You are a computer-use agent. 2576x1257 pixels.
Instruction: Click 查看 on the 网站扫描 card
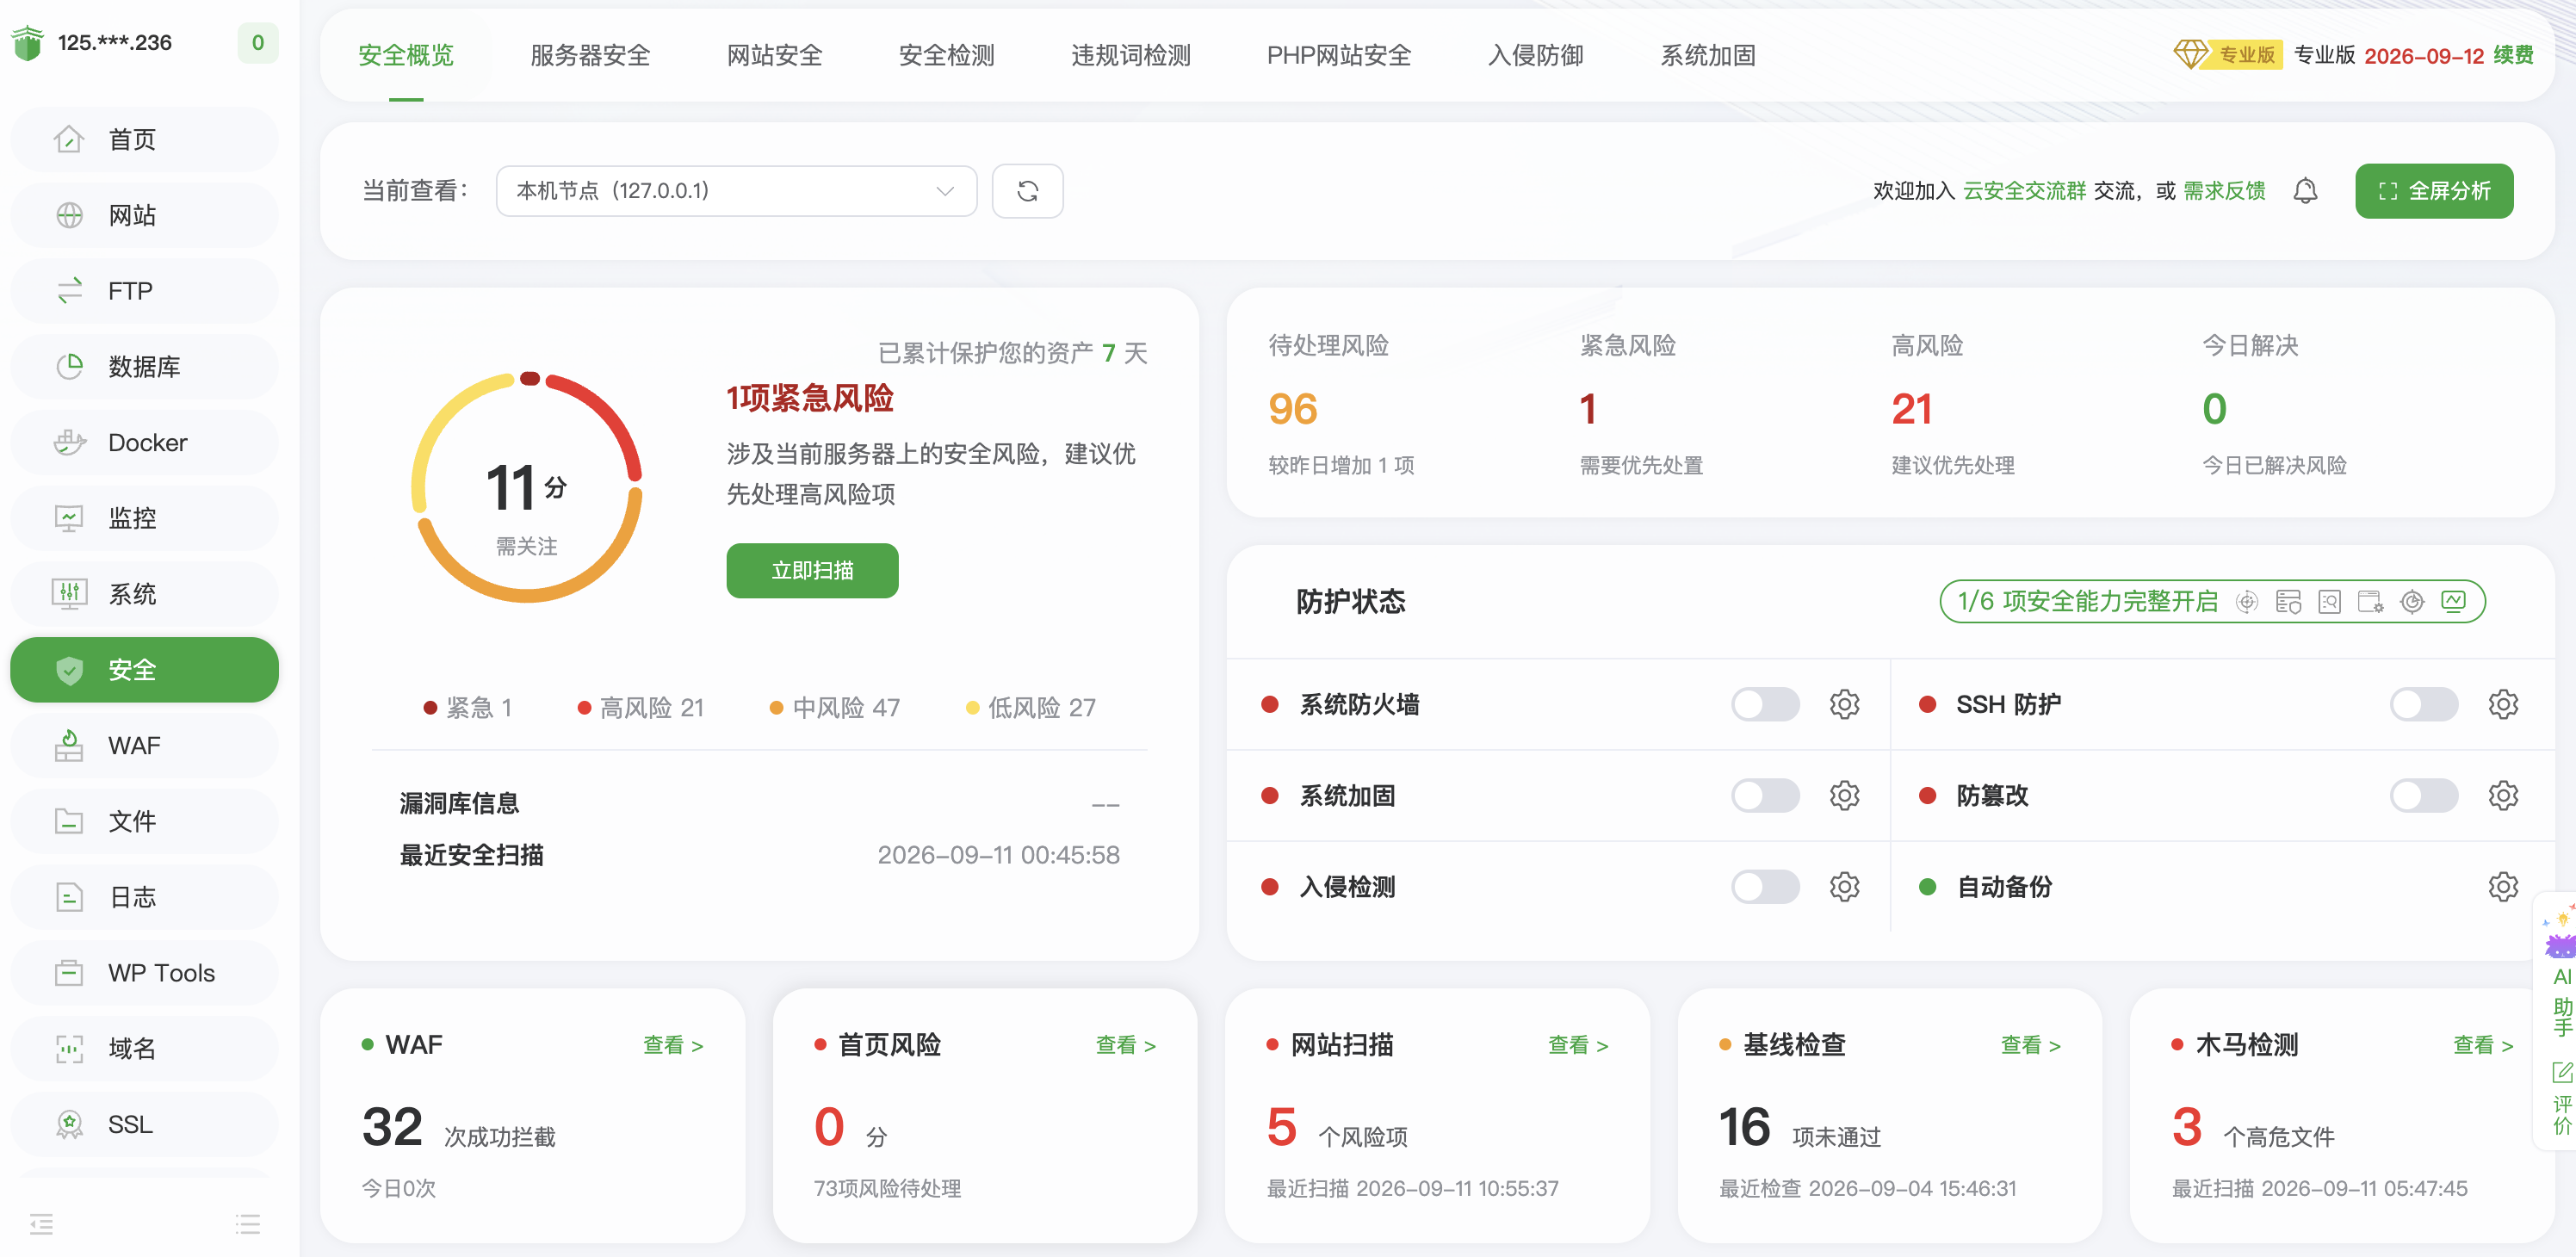point(1578,1044)
